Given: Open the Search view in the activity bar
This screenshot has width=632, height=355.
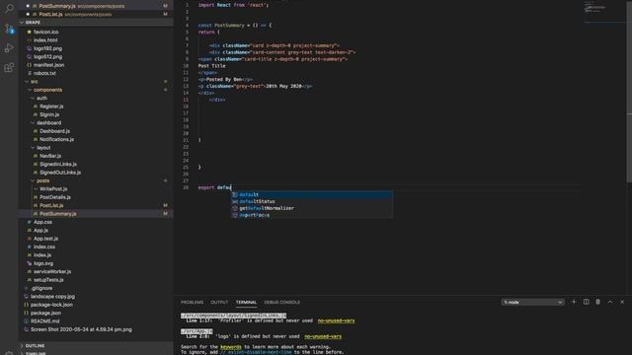Looking at the screenshot, I should 9,9.
